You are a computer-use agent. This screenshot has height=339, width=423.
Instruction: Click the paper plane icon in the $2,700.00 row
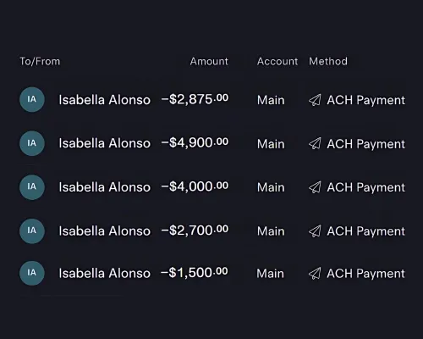[315, 231]
